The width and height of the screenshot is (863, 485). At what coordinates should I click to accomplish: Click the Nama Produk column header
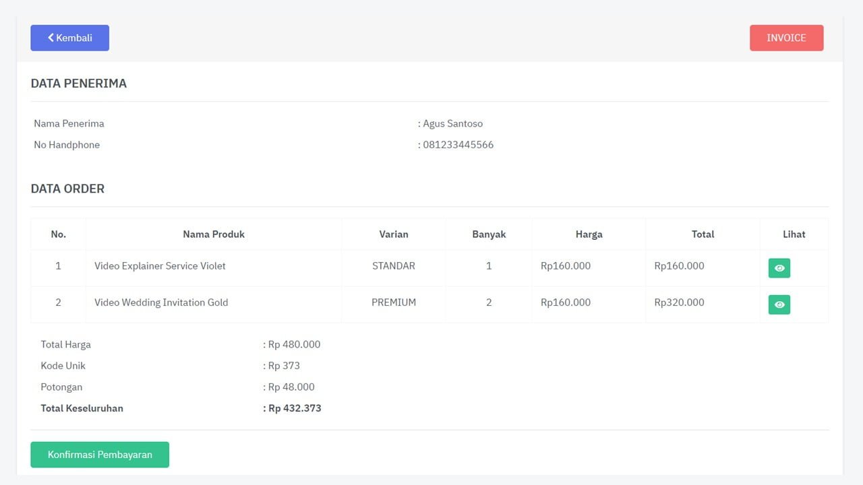click(x=213, y=234)
